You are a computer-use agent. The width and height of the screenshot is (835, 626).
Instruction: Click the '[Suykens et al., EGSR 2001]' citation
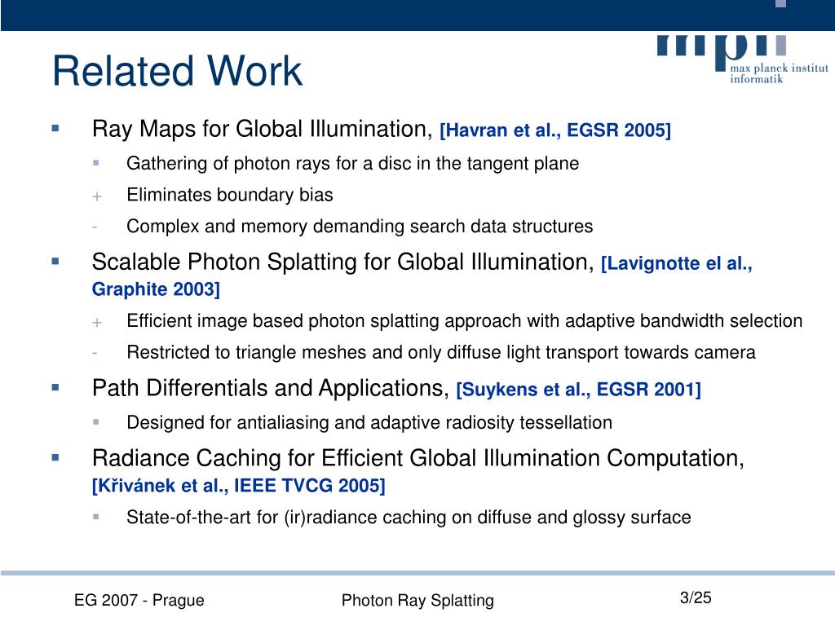578,390
